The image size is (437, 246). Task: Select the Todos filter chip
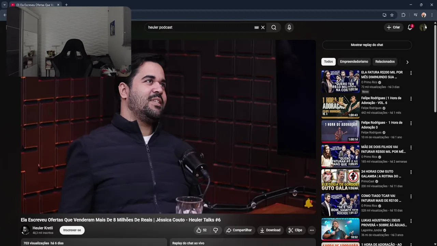328,61
